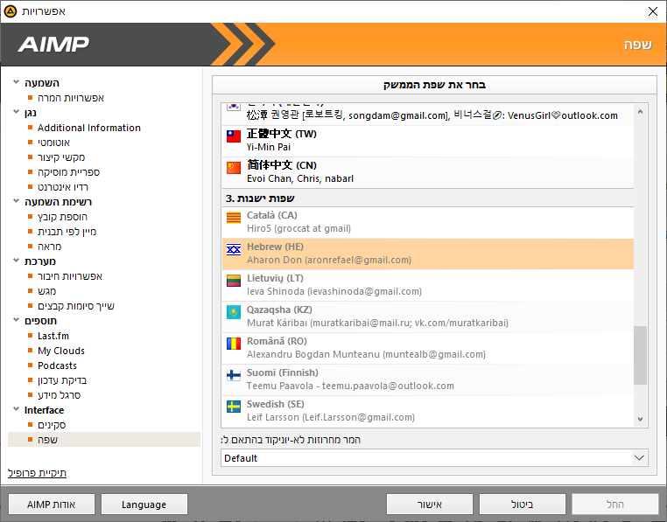Click the Taiwan flag icon for 正體中文

coord(234,136)
